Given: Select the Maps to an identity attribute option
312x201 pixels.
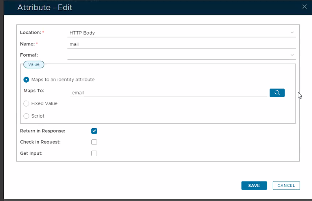Looking at the screenshot, I should click(x=26, y=80).
